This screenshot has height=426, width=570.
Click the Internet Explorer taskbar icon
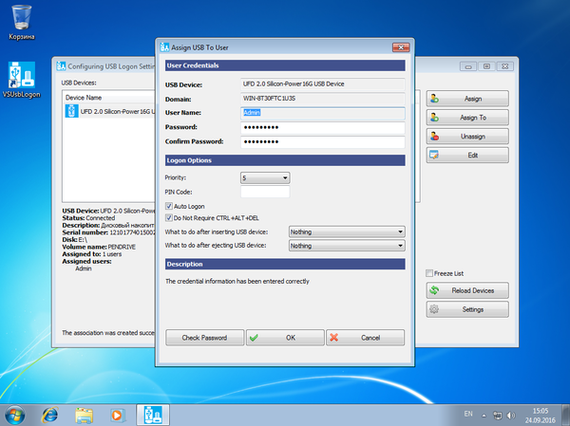click(49, 414)
